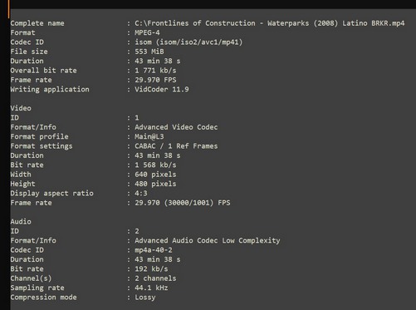Click the 'Sampling rate' label
This screenshot has height=310, width=416.
pyautogui.click(x=37, y=288)
